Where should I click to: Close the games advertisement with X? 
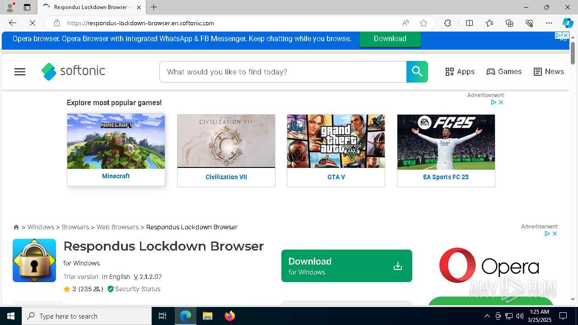[x=501, y=102]
